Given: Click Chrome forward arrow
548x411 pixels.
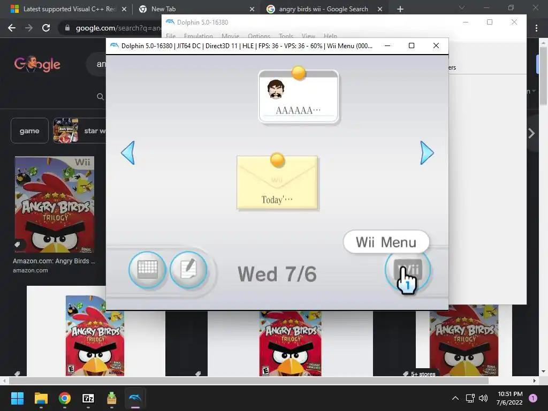Looking at the screenshot, I should tap(29, 28).
